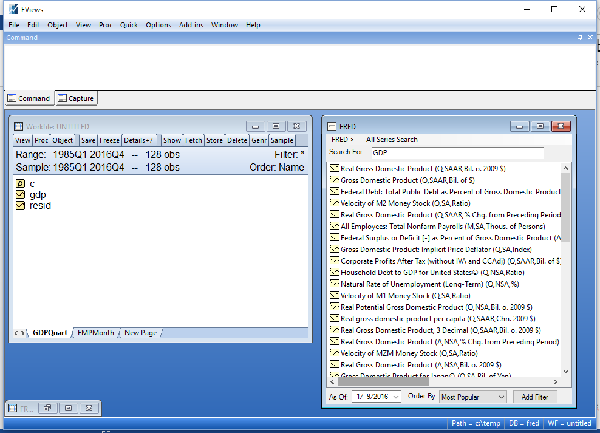Screen dimensions: 600x433
Task: Switch to the Capture tab
Action: (76, 98)
